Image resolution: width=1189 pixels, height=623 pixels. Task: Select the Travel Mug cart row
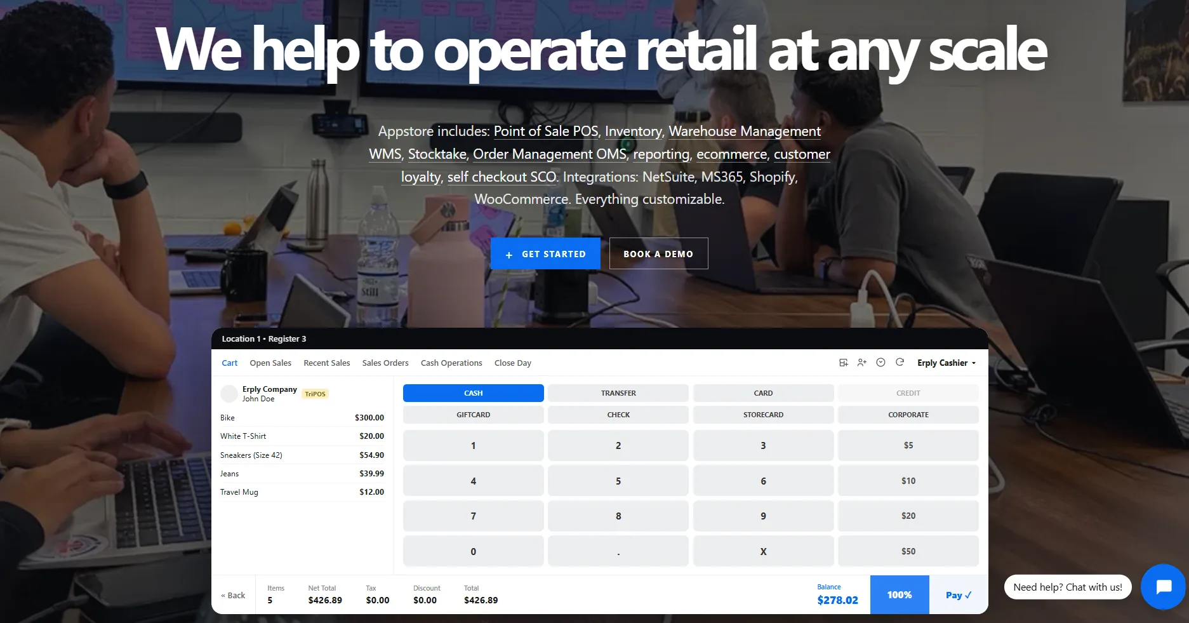(x=302, y=492)
